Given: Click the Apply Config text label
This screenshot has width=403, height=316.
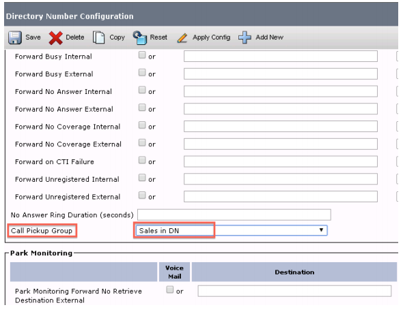Looking at the screenshot, I should (211, 37).
